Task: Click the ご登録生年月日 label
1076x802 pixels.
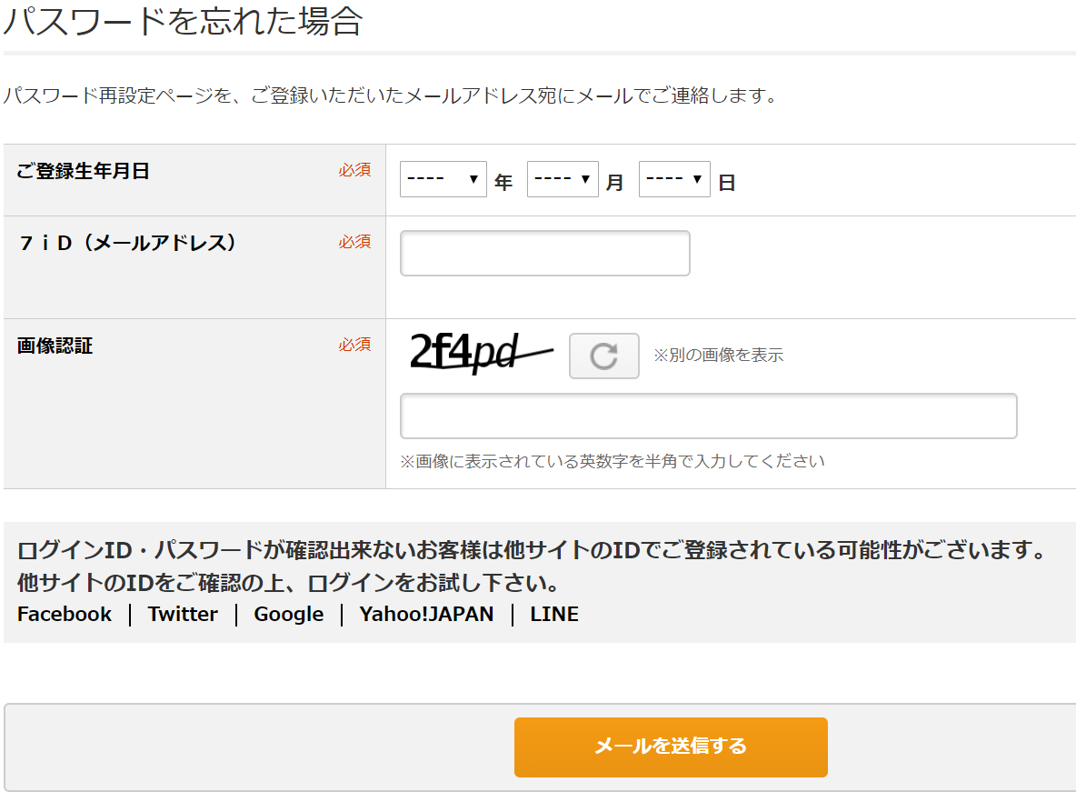Action: (x=84, y=171)
